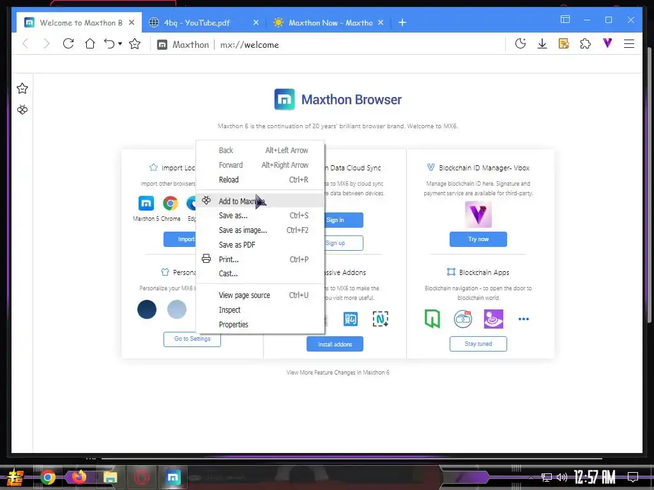Click the Stay tuned button
The width and height of the screenshot is (654, 490).
point(478,344)
